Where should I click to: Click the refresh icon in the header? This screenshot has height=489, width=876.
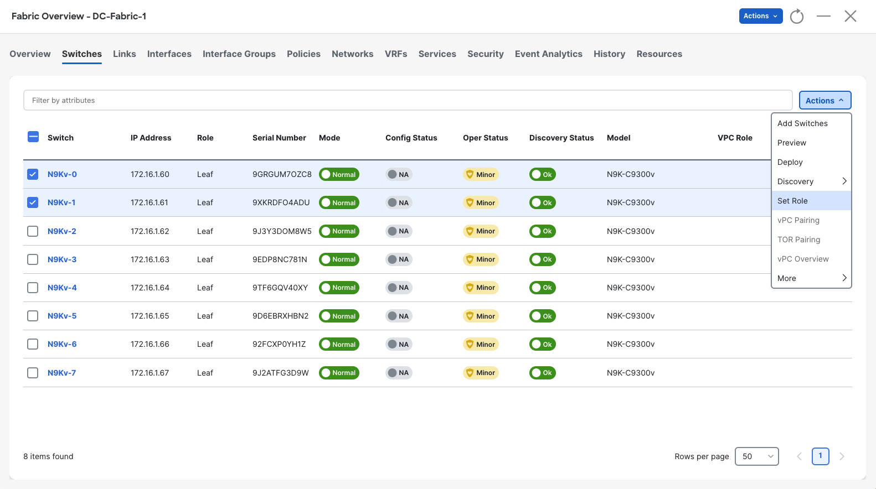click(x=797, y=16)
